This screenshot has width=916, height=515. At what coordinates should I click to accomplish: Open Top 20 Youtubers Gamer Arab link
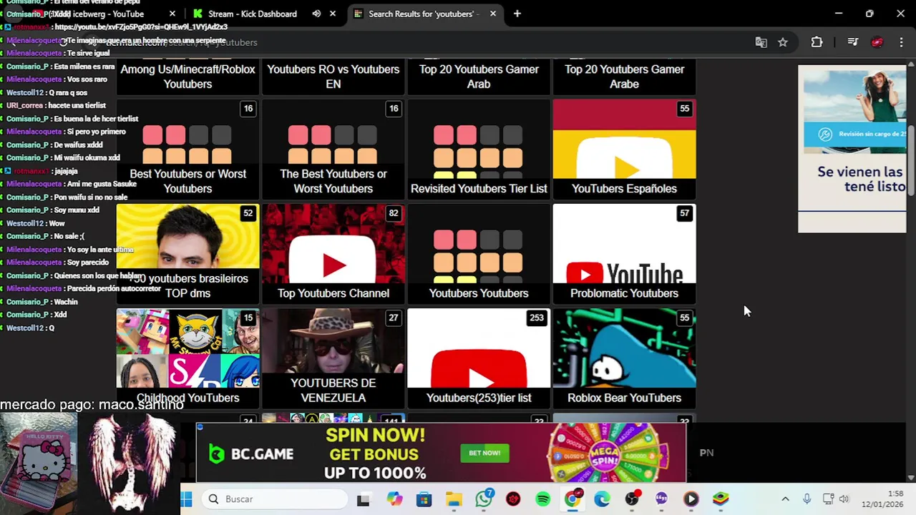pos(479,77)
